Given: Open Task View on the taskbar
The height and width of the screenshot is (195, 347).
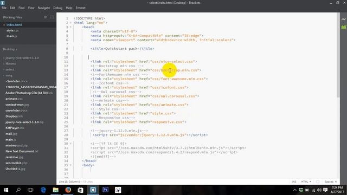Looking at the screenshot, I should 30,190.
